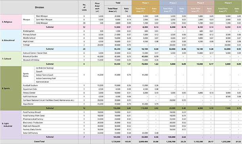Select the Total header cell
Image resolution: width=242 pixels, height=144 pixels.
[x=118, y=3]
